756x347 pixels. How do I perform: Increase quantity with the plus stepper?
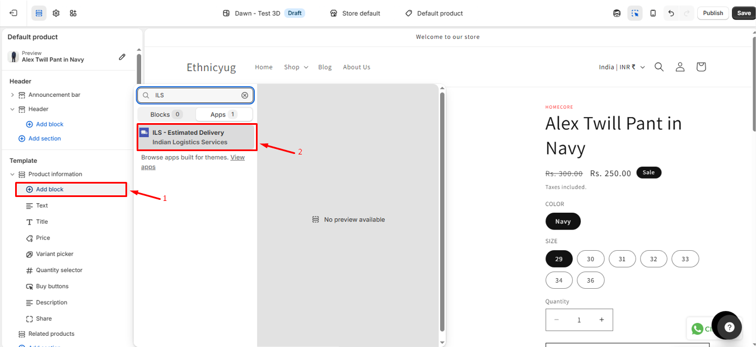[601, 319]
